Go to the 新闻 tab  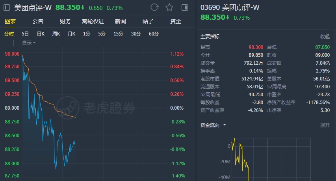(121, 21)
